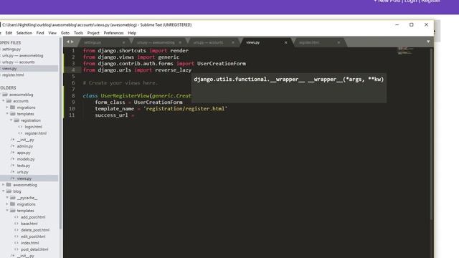Open the Help menu
This screenshot has width=459, height=258.
click(x=132, y=33)
